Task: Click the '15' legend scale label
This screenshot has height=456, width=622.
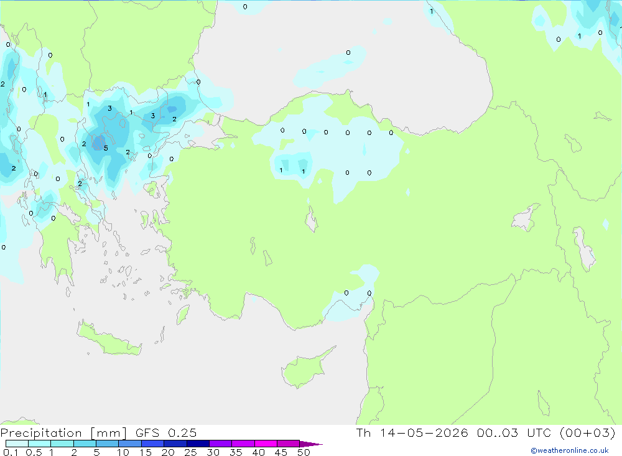Action: coord(146,452)
